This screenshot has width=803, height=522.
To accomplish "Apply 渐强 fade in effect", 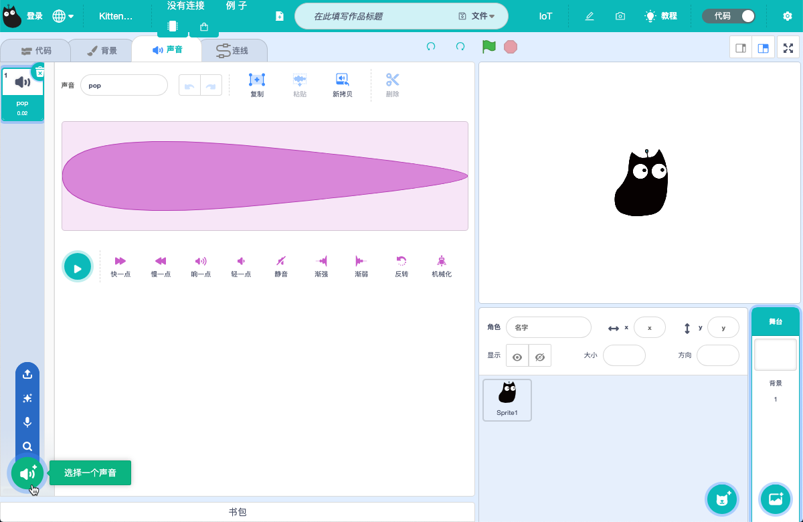I will click(x=321, y=266).
